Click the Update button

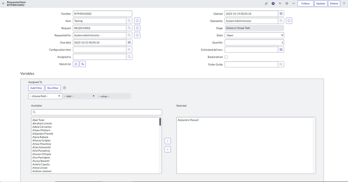[x=321, y=4]
